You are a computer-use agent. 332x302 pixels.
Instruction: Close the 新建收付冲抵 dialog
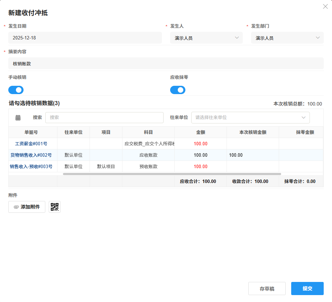(325, 6)
